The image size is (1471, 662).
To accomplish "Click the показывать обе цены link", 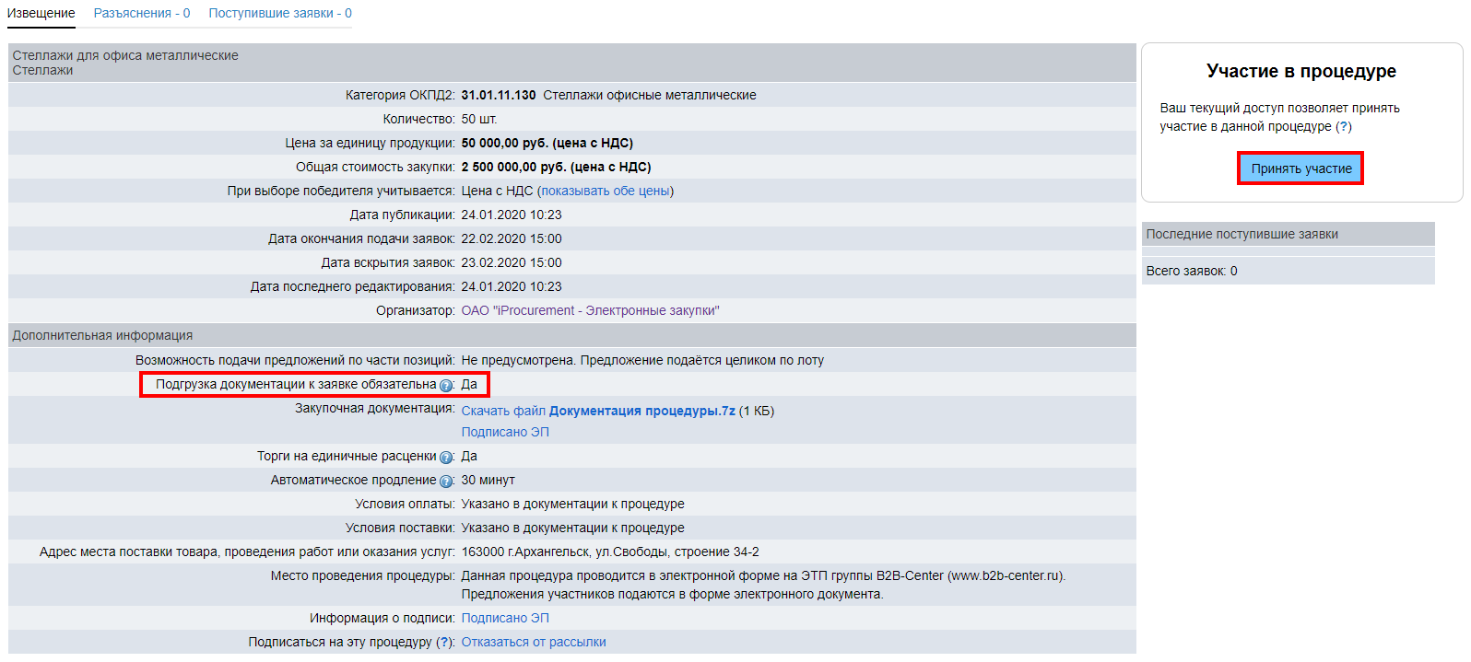I will pyautogui.click(x=606, y=192).
